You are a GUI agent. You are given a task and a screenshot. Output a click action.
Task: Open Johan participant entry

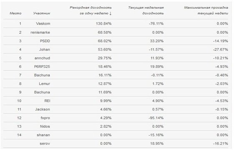[45, 49]
